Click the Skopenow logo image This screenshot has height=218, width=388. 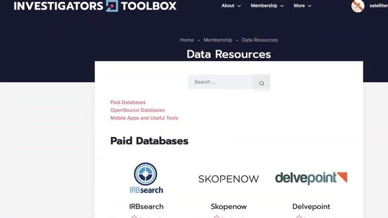coord(229,179)
